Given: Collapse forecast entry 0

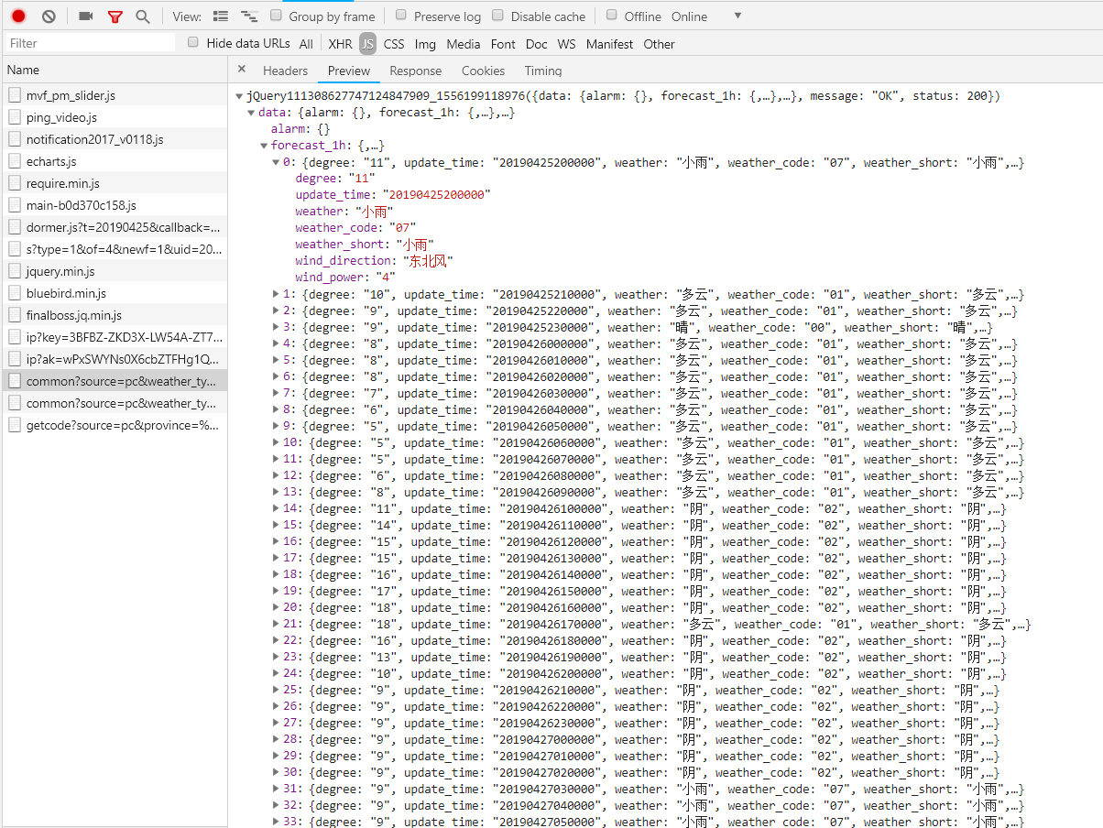Looking at the screenshot, I should pyautogui.click(x=277, y=162).
